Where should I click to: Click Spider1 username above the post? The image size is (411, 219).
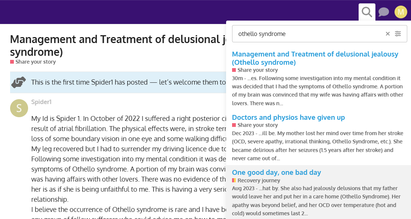[41, 102]
